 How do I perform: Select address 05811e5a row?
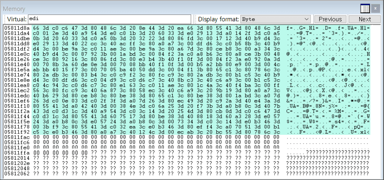point(17,69)
